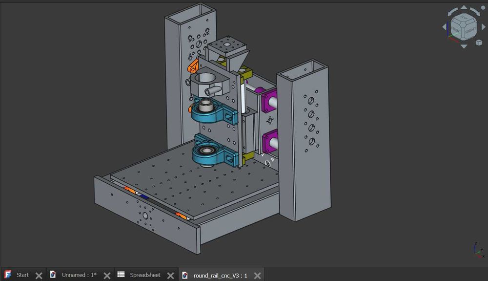This screenshot has height=281, width=488.
Task: Switch to the Start tab
Action: tap(22, 275)
